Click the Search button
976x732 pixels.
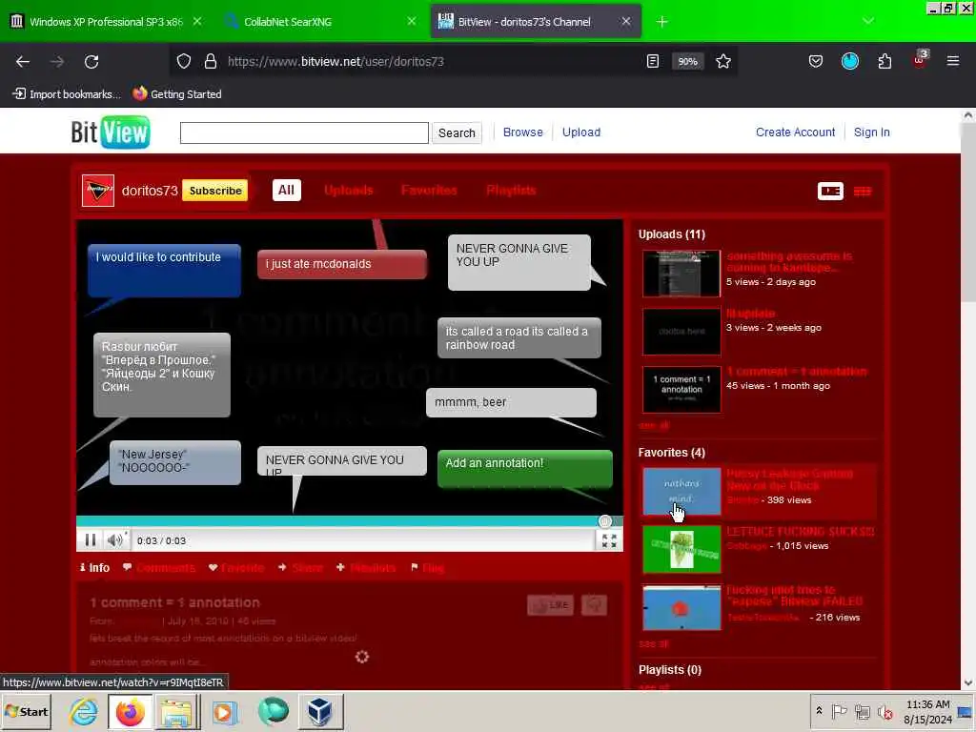pyautogui.click(x=457, y=132)
